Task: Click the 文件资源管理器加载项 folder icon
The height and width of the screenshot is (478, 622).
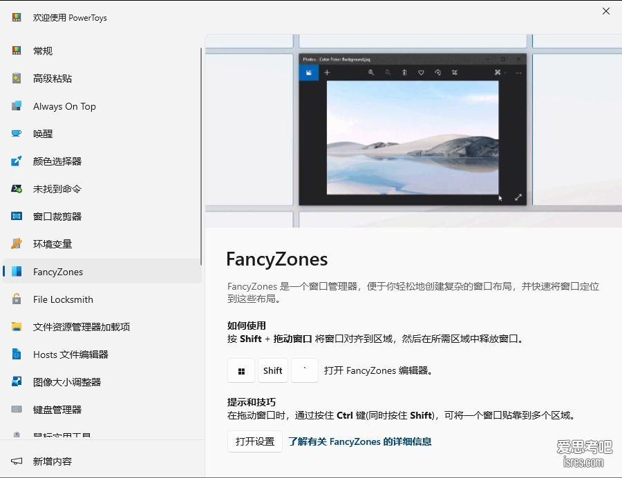Action: click(x=17, y=326)
